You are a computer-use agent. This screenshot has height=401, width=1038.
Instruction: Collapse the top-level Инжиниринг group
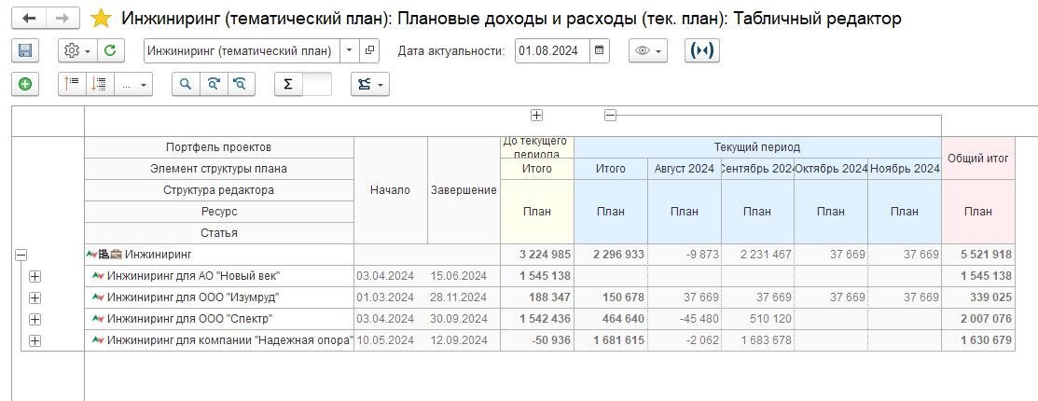point(21,255)
